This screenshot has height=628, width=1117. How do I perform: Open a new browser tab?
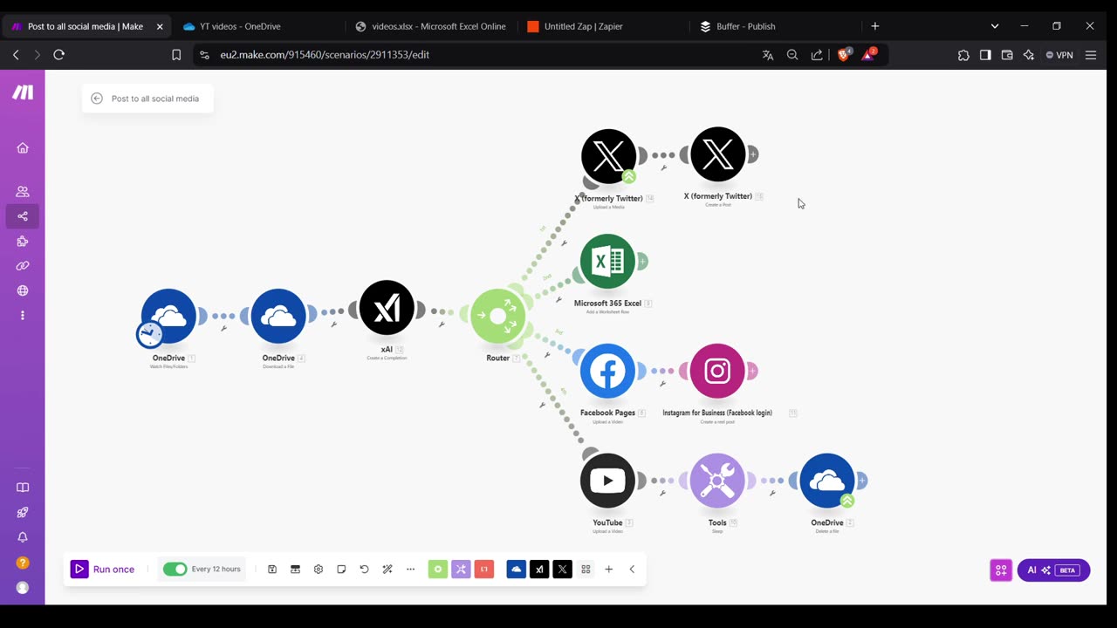point(875,26)
